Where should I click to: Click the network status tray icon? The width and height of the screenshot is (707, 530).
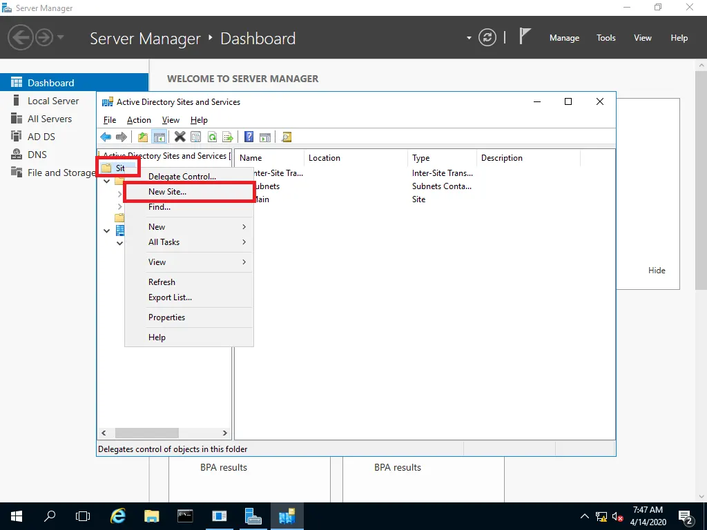pyautogui.click(x=601, y=516)
